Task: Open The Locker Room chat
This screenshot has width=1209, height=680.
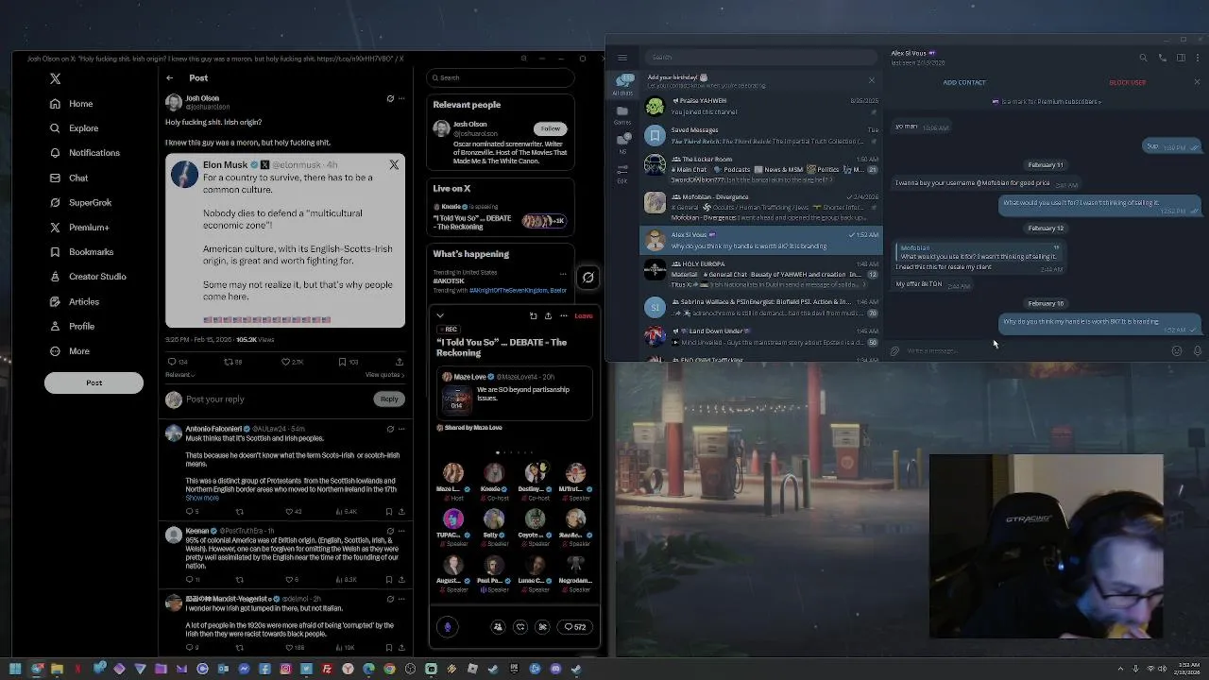Action: (x=761, y=165)
